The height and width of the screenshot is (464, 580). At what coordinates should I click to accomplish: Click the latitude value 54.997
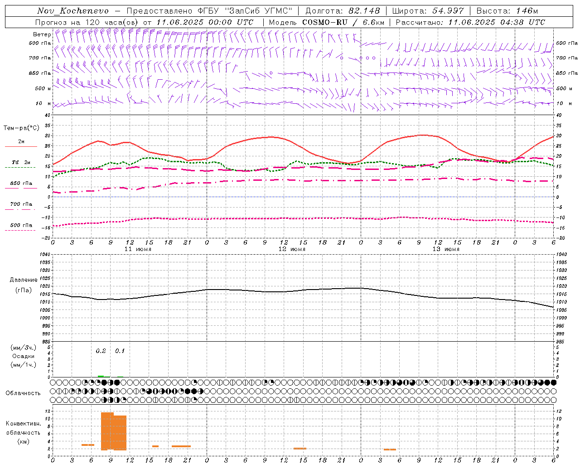click(448, 11)
